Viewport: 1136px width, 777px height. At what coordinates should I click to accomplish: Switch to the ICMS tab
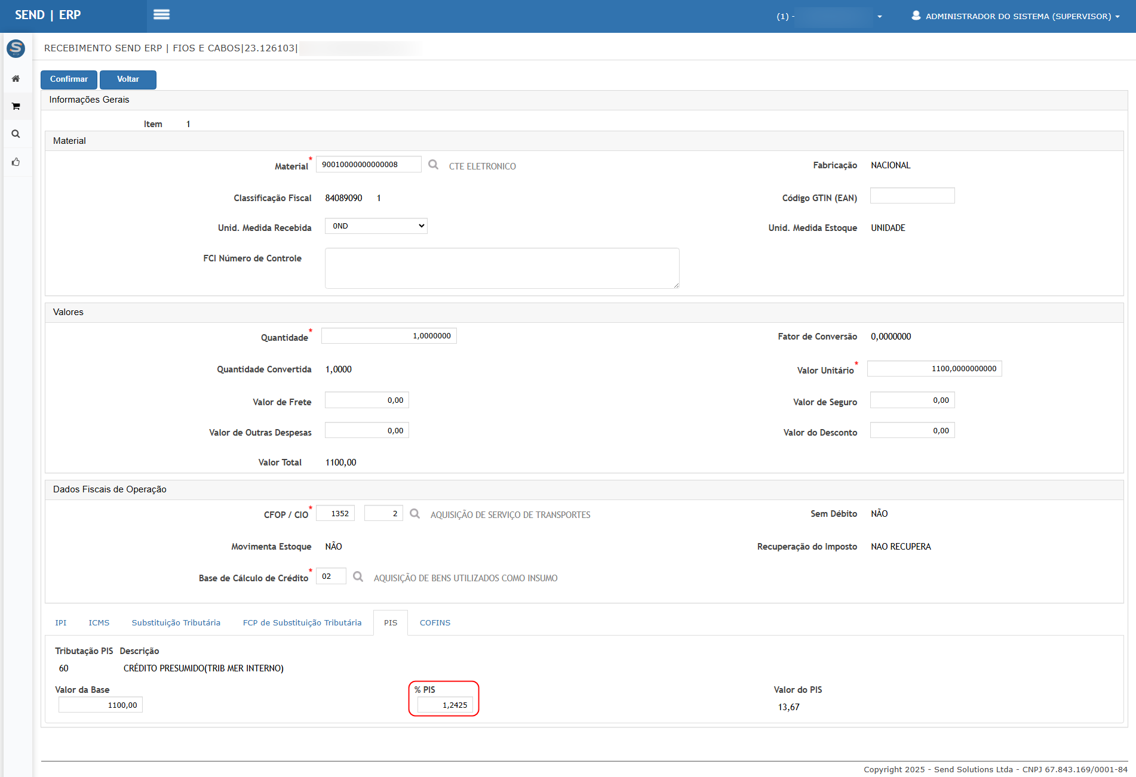click(99, 623)
